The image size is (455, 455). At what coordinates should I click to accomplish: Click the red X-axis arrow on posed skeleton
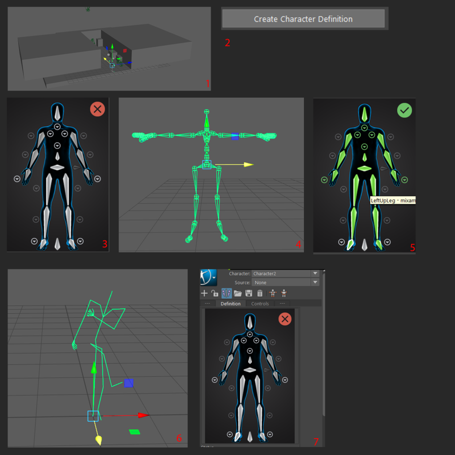click(144, 415)
